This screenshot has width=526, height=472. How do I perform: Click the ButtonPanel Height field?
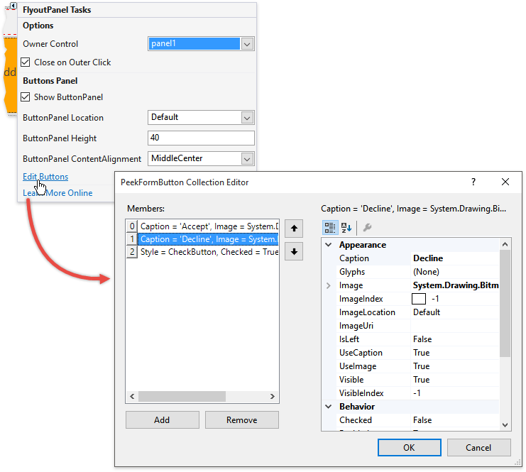pyautogui.click(x=201, y=138)
